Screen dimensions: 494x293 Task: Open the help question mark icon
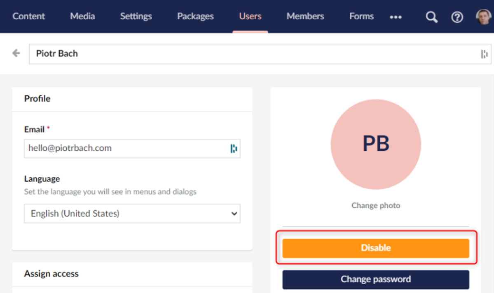tap(457, 17)
